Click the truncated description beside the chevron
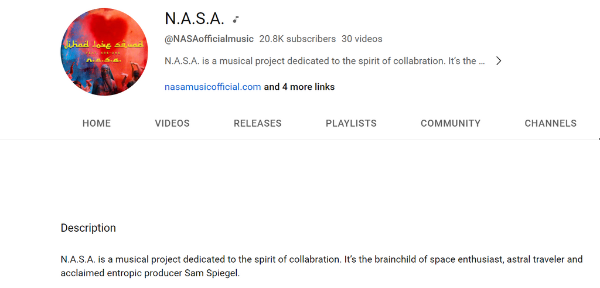Viewport: 600px width, 288px height. [x=325, y=61]
